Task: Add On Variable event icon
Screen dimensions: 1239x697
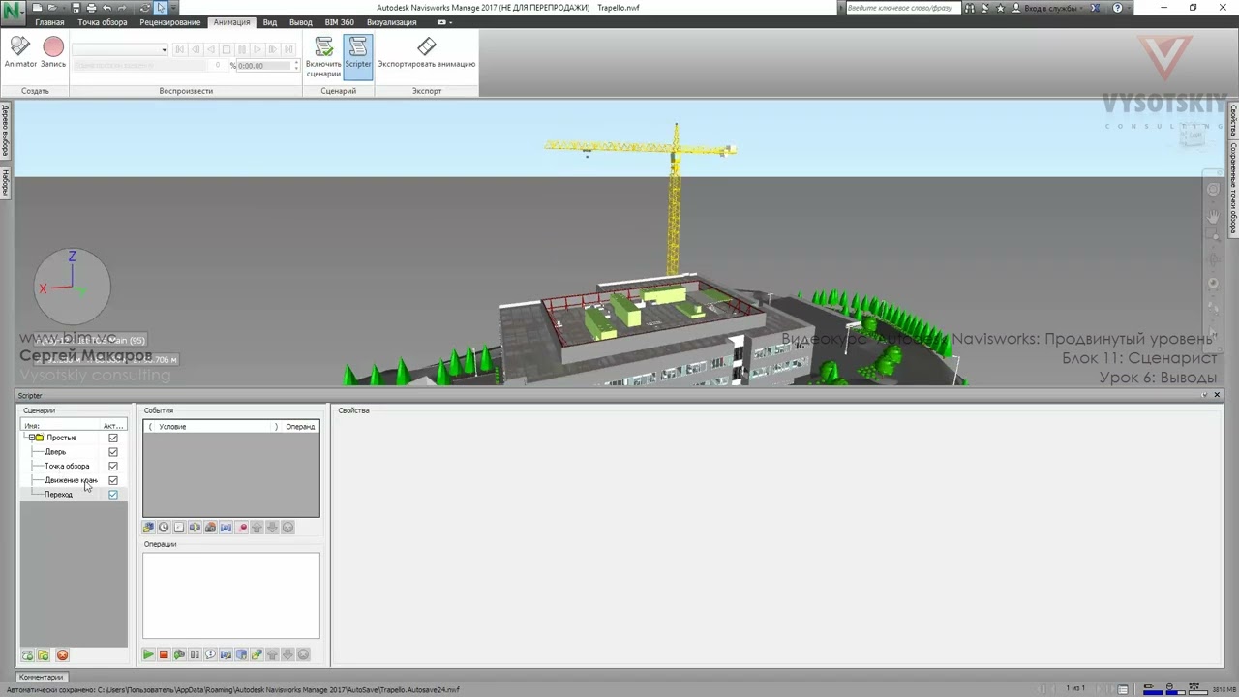Action: 226,528
